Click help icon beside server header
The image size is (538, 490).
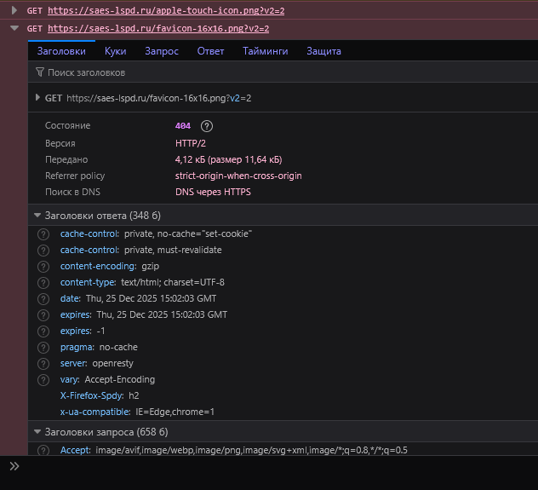pyautogui.click(x=43, y=363)
